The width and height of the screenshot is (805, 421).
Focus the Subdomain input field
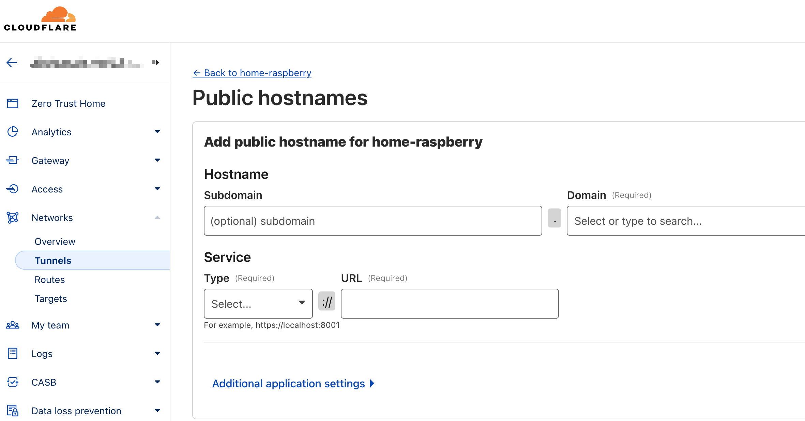point(373,221)
